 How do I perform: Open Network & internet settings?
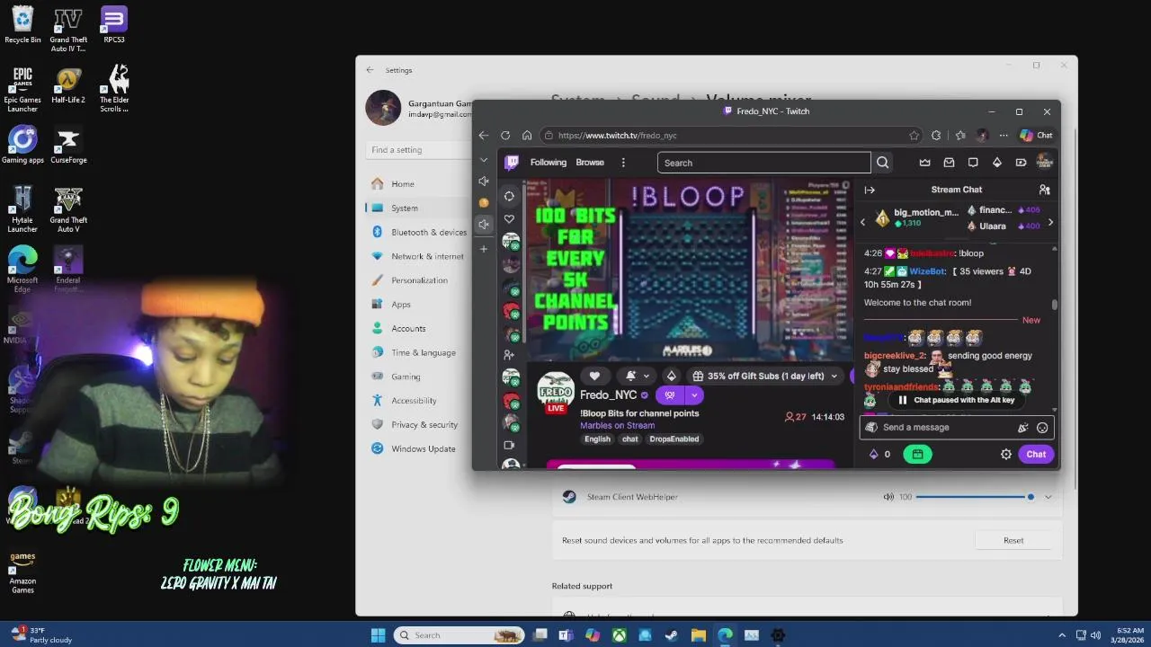point(417,256)
